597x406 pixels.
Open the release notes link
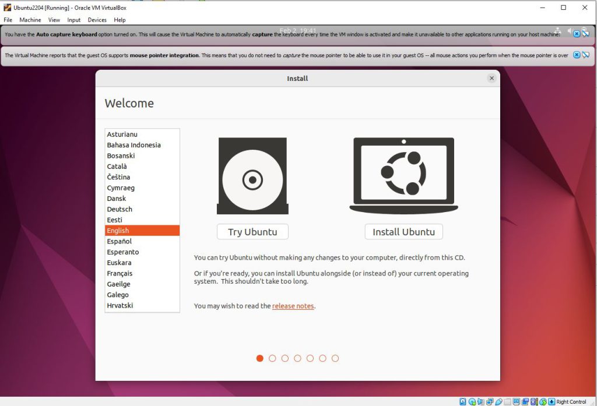(x=293, y=306)
